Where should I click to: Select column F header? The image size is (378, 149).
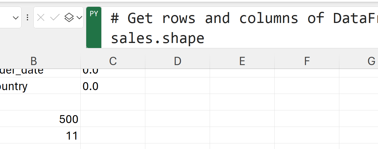click(x=307, y=61)
